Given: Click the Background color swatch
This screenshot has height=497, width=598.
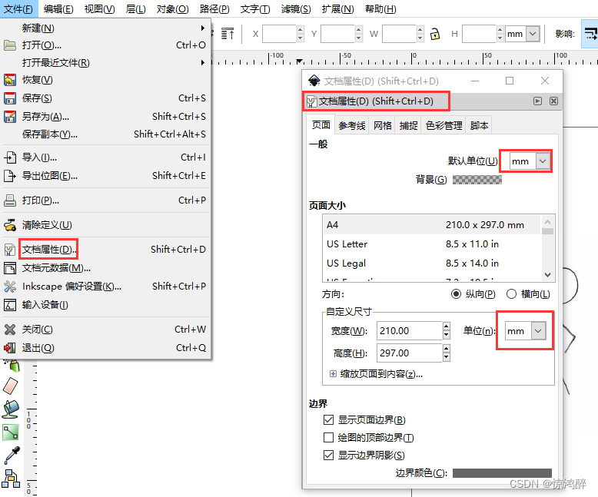Looking at the screenshot, I should click(477, 180).
